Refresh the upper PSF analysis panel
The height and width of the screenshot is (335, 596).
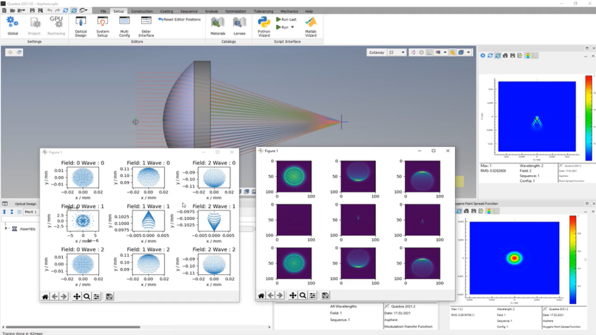click(490, 55)
